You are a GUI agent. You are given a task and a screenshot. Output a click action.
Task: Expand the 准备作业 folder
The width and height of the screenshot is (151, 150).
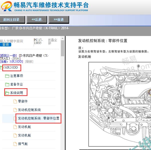16,84
